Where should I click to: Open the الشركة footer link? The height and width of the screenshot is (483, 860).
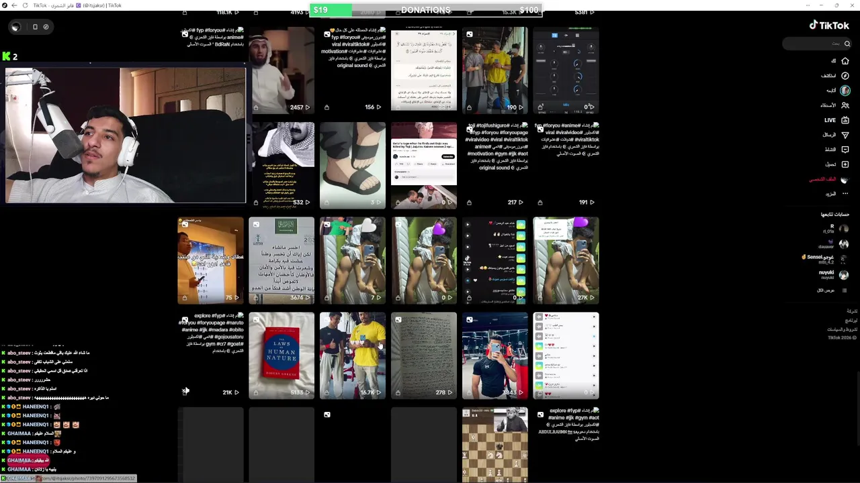pyautogui.click(x=851, y=311)
